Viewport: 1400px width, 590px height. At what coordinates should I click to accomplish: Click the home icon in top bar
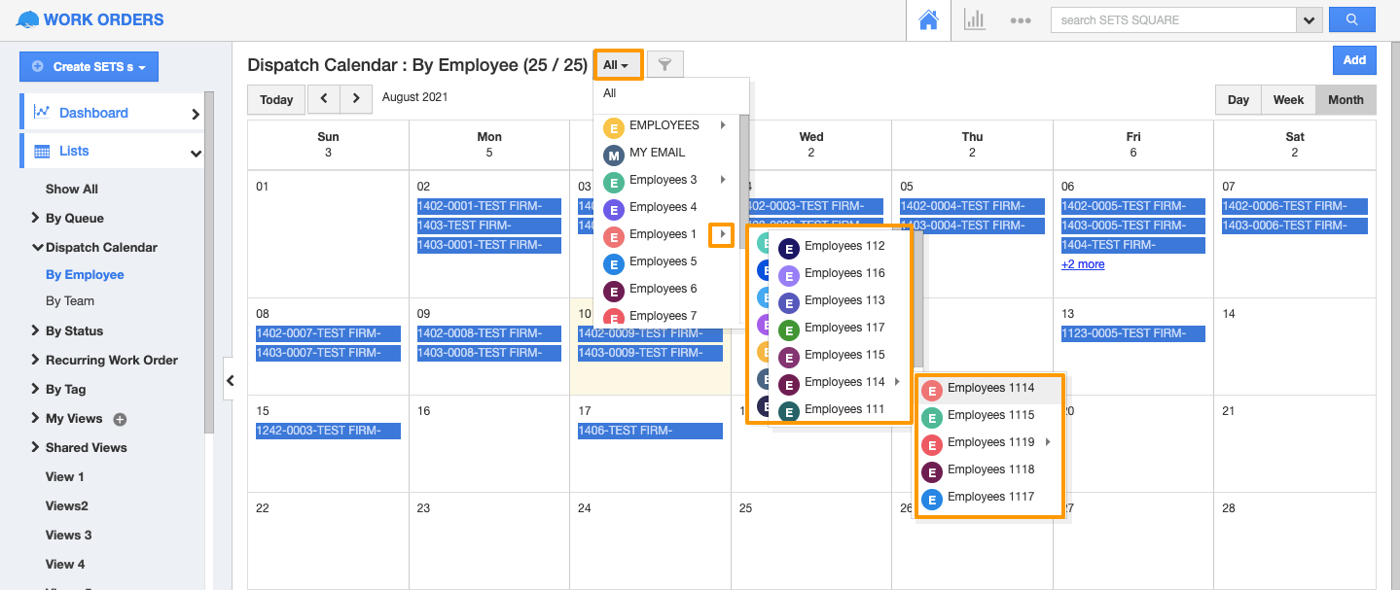[929, 19]
